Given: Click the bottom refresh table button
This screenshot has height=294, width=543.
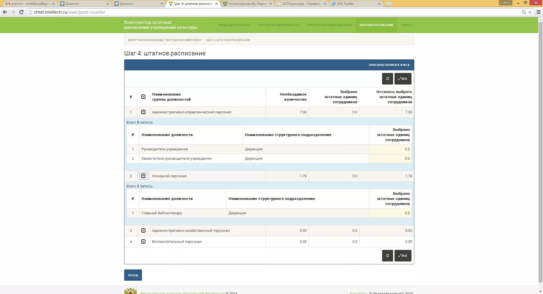Looking at the screenshot, I should tap(387, 256).
